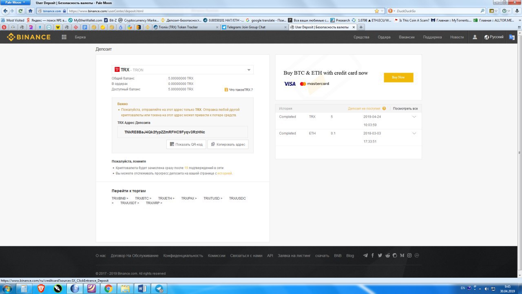Open the Pale Moon application menu

click(15, 2)
